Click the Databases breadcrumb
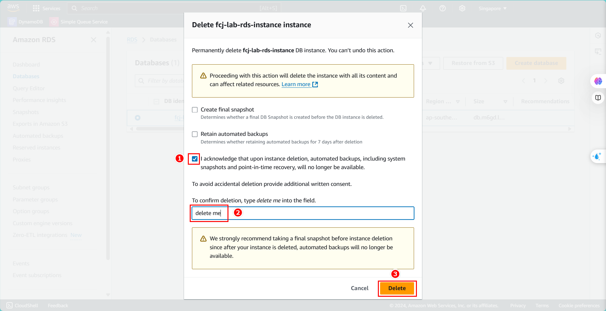The image size is (606, 311). 163,40
